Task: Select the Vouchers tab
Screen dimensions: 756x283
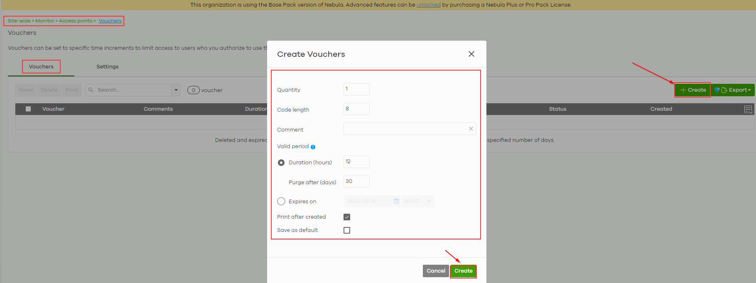Action: [41, 67]
